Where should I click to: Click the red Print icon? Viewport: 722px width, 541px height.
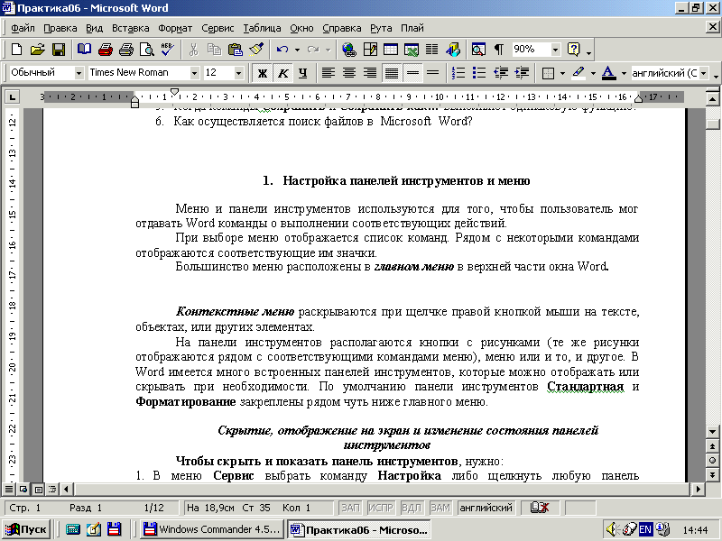pos(106,50)
